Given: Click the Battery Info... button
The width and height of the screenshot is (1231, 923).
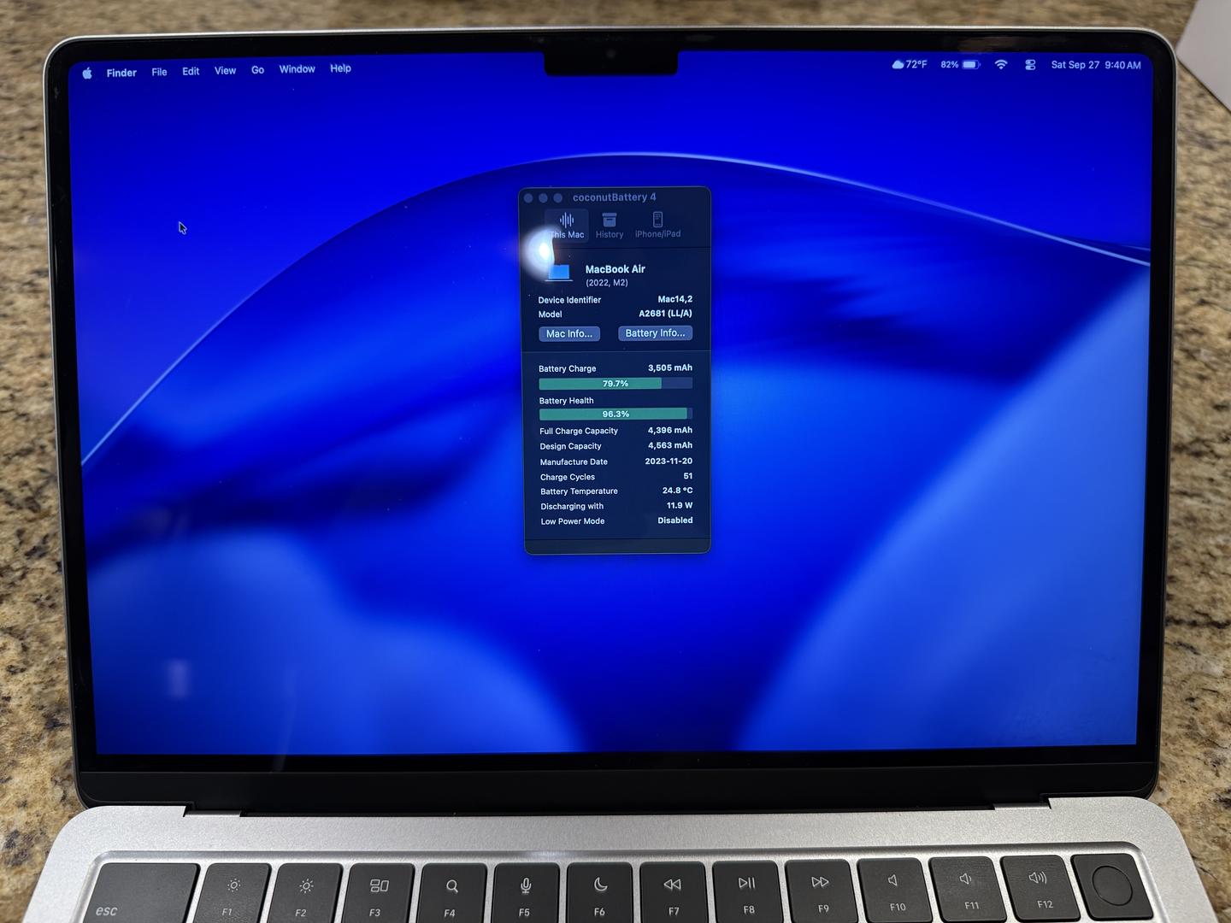Looking at the screenshot, I should click(x=655, y=333).
